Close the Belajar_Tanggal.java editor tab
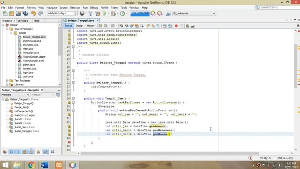Viewport: 300px width, 169px height. tap(97, 20)
